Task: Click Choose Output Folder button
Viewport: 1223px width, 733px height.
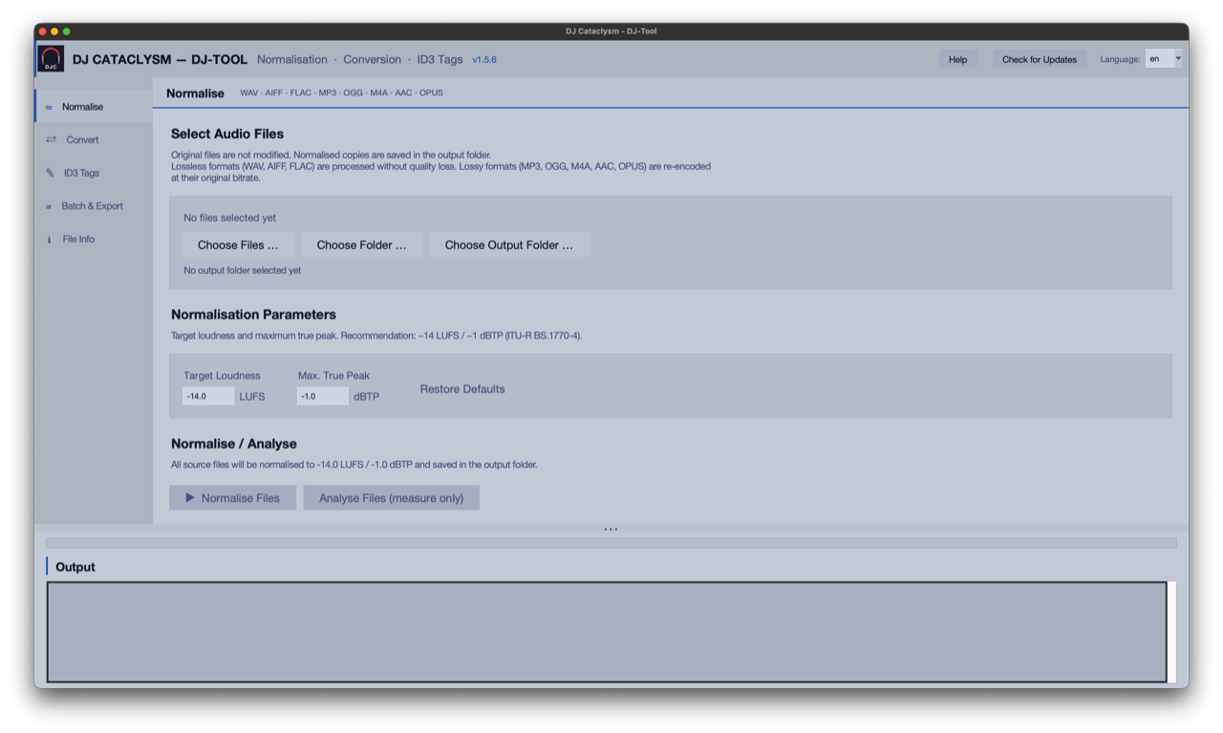Action: [509, 245]
